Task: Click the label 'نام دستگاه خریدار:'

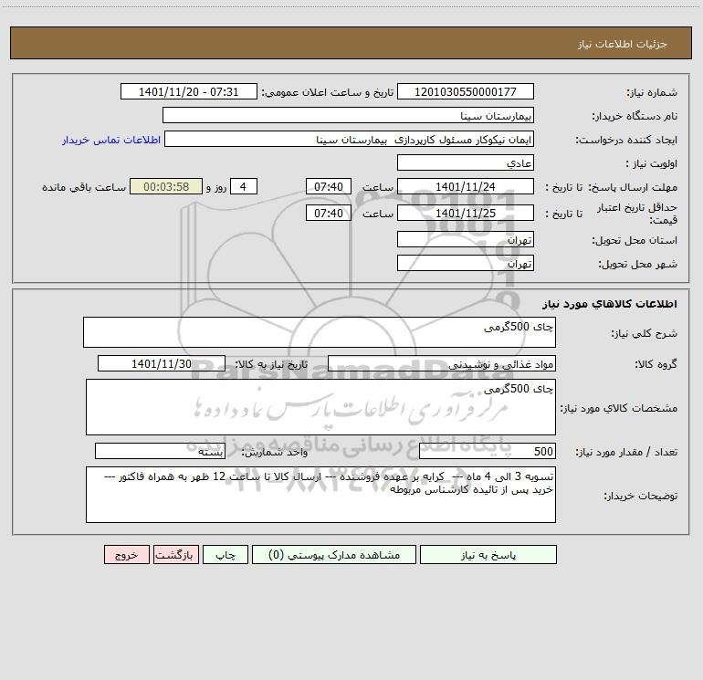Action: pos(635,116)
